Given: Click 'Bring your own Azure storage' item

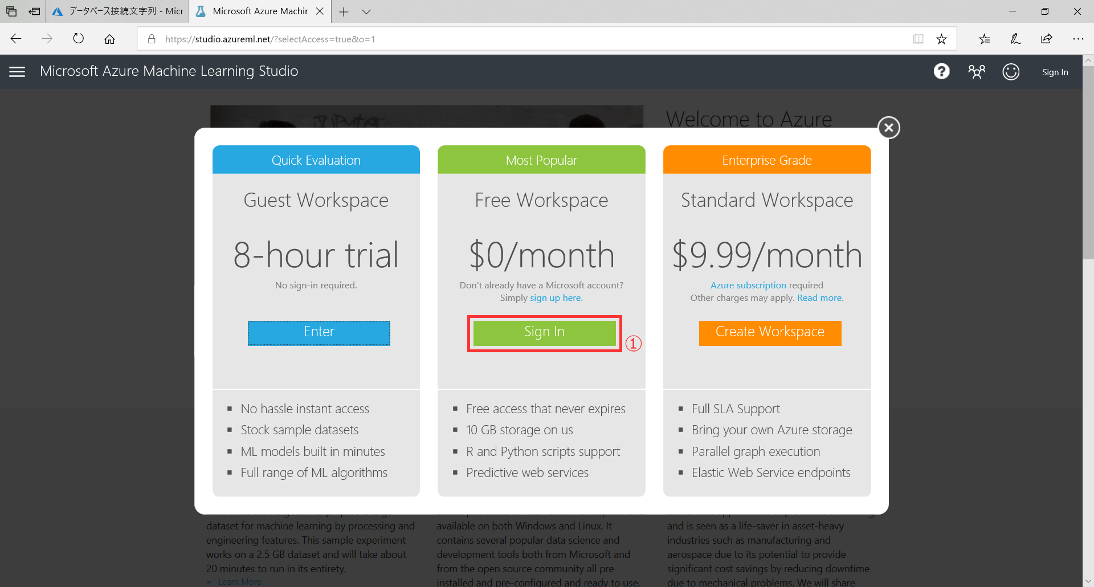Looking at the screenshot, I should coord(772,430).
